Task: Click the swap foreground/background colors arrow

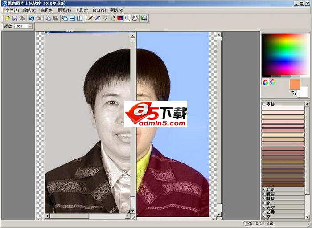Action: 294,93
